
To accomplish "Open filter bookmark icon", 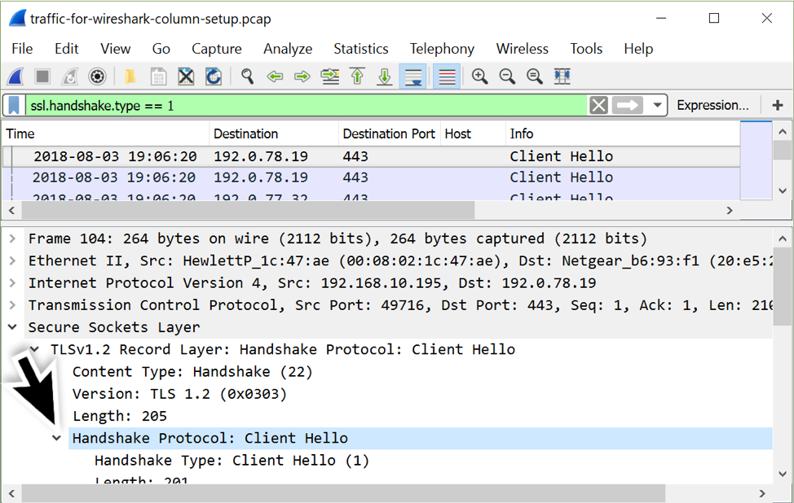I will click(x=14, y=105).
